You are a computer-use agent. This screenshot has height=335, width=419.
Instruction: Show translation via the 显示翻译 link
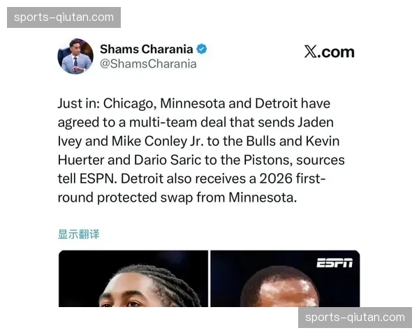(78, 234)
